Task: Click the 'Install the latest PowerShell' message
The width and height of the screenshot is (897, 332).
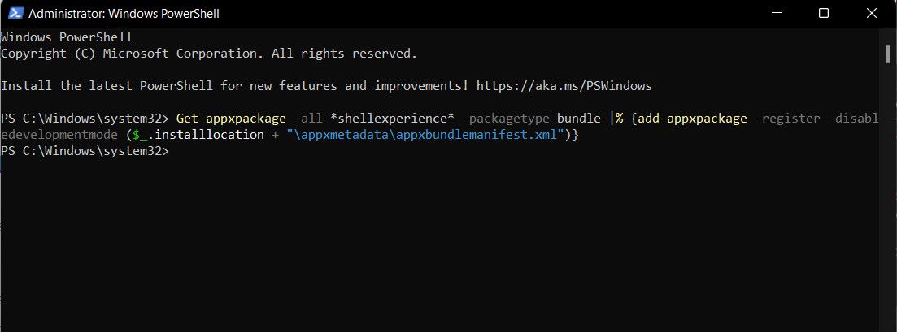Action: pyautogui.click(x=236, y=85)
